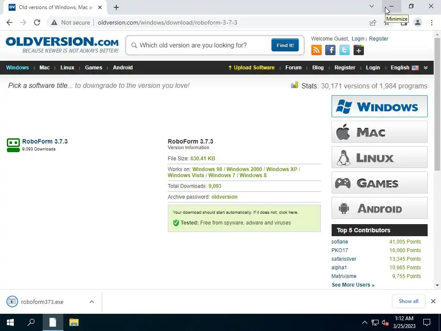This screenshot has width=441, height=331.
Task: Open contributor Matrixisme's profile
Action: (x=344, y=276)
